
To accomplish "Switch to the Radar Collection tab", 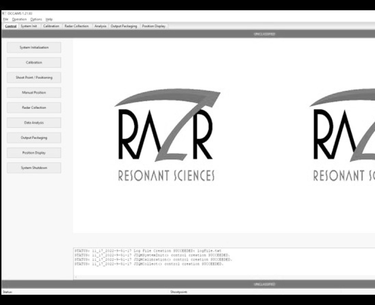I will (76, 26).
